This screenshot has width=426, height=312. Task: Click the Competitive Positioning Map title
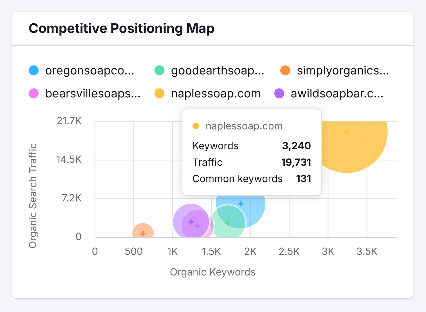click(x=121, y=28)
